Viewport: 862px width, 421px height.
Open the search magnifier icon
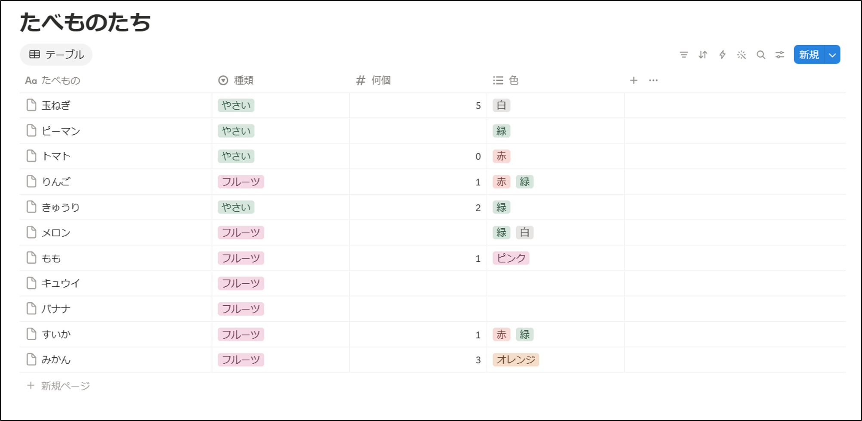tap(761, 55)
